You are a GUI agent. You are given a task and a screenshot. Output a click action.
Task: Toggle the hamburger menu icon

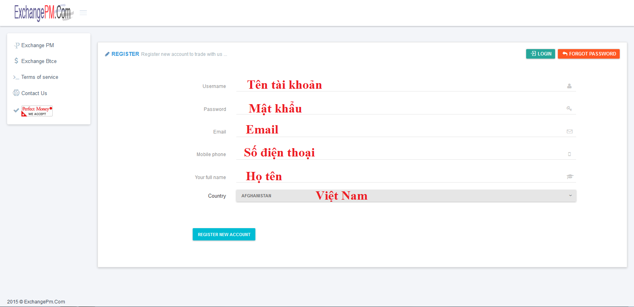tap(83, 13)
